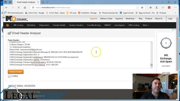Open the browser settings ellipsis menu

175,8
